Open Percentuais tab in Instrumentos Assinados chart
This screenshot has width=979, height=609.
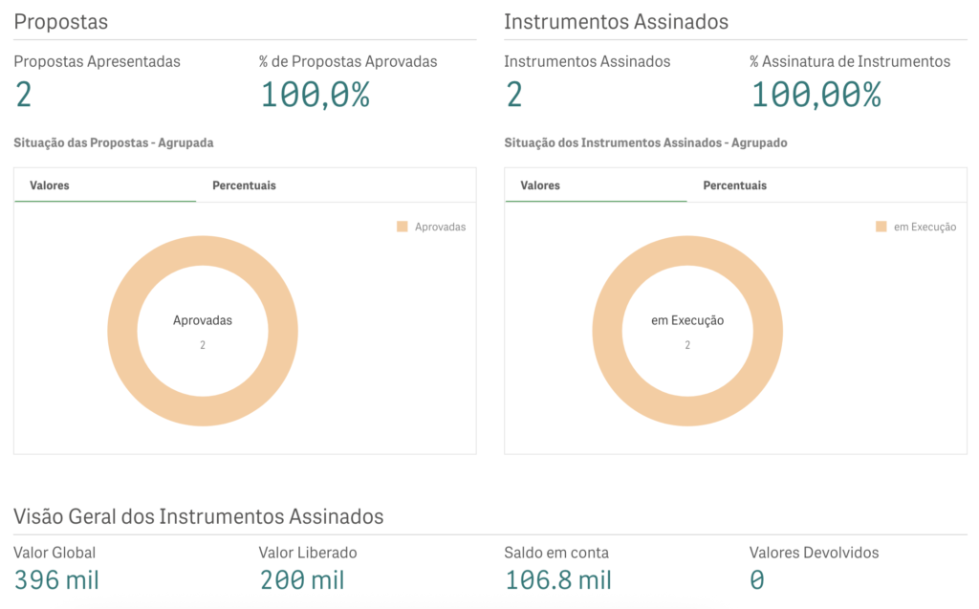[734, 185]
